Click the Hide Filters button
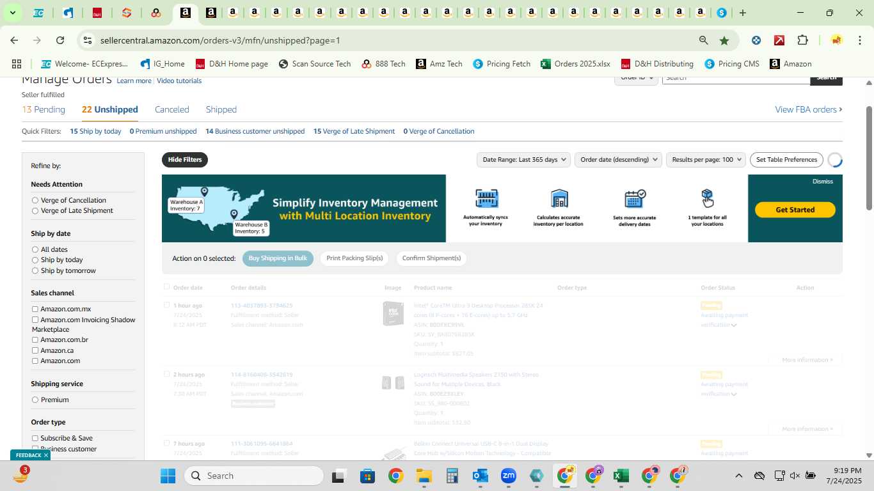Viewport: 874px width, 491px height. pyautogui.click(x=185, y=160)
